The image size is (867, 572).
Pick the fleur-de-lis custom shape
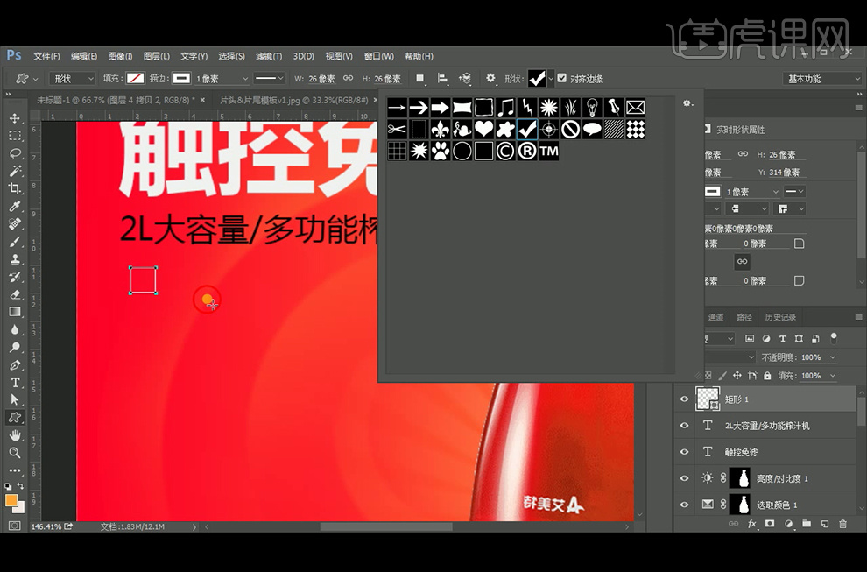point(441,130)
